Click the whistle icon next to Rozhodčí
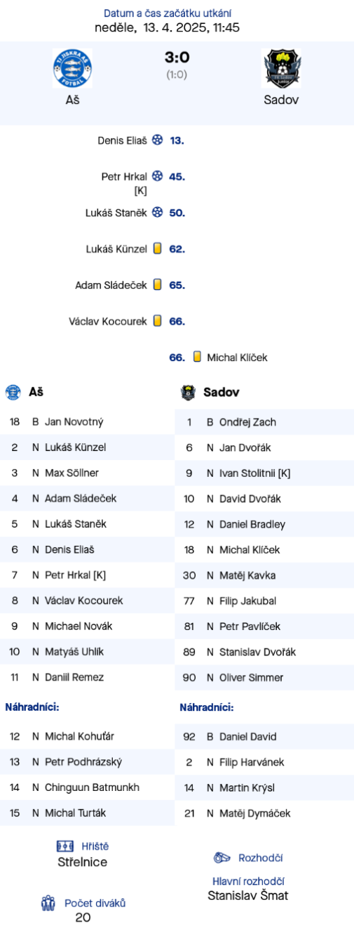Image resolution: width=354 pixels, height=930 pixels. point(222,858)
